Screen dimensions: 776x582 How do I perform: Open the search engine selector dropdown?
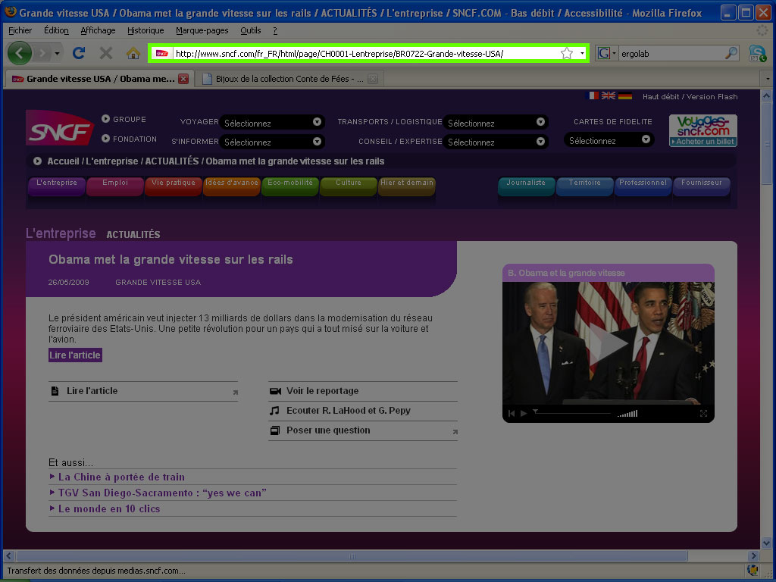point(607,53)
